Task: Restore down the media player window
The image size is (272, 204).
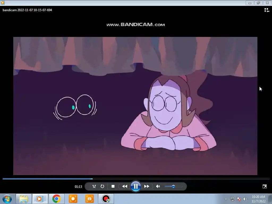Action: pos(258,3)
